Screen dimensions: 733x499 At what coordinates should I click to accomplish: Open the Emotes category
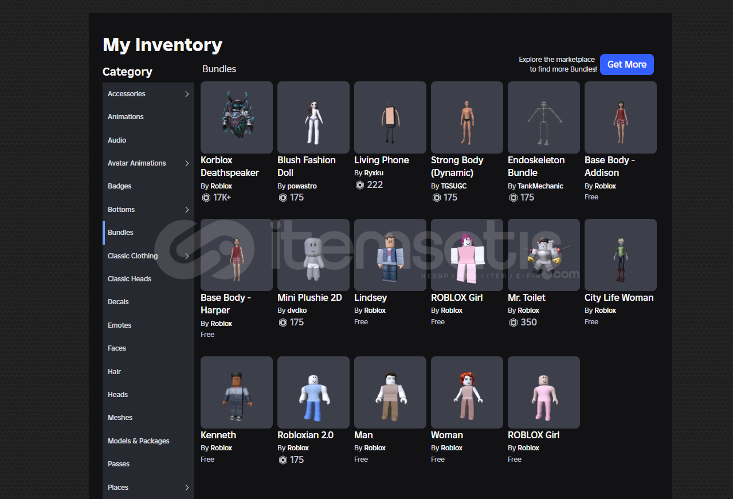click(x=148, y=325)
